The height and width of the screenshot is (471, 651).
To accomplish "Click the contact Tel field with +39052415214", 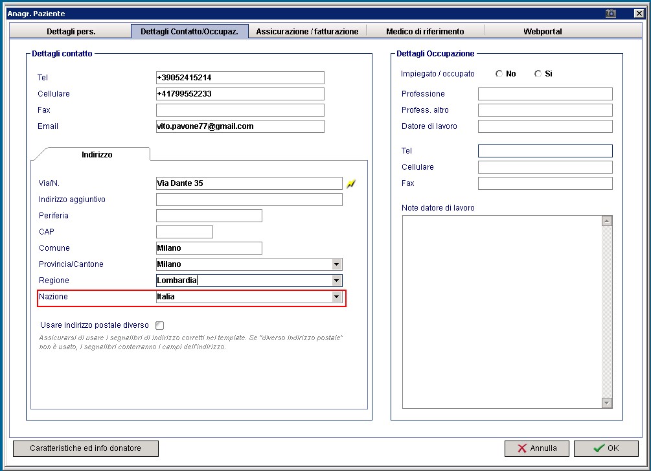I will click(240, 78).
